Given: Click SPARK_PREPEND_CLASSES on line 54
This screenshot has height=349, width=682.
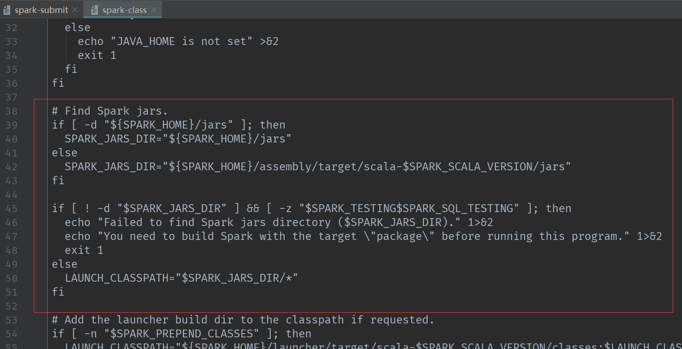Looking at the screenshot, I should 182,334.
